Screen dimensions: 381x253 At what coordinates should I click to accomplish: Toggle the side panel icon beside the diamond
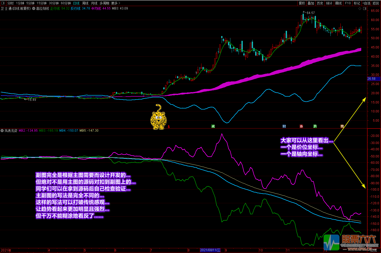(365, 9)
